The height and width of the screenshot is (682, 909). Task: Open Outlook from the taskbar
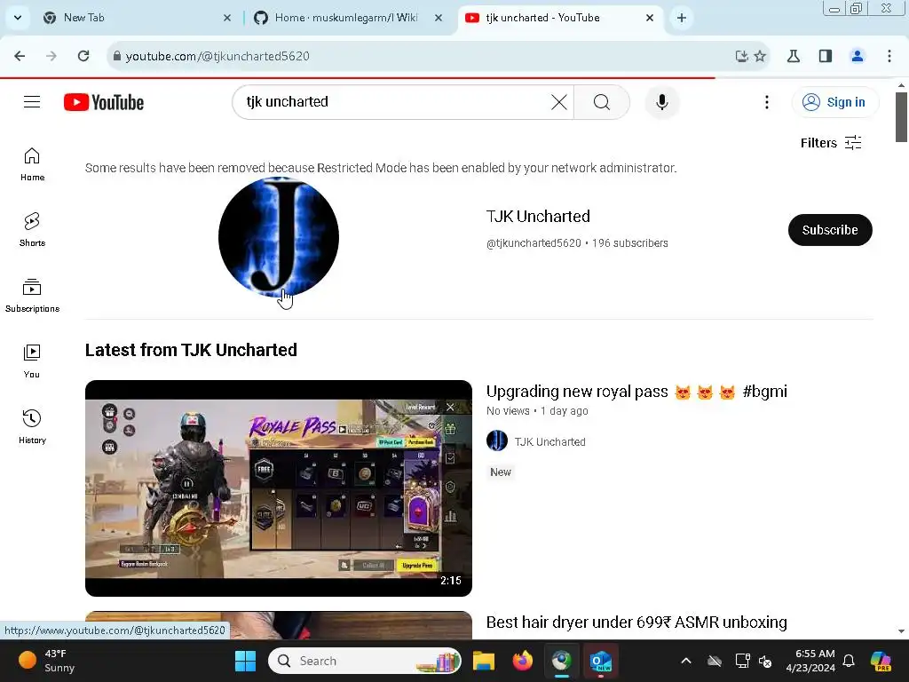(x=601, y=661)
